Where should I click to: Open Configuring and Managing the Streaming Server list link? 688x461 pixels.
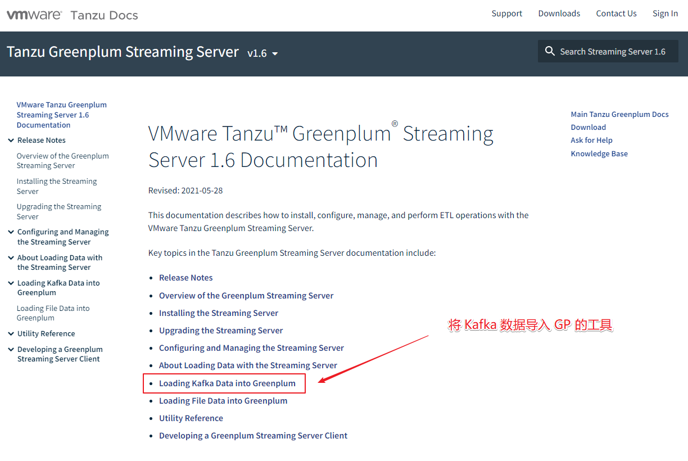(251, 348)
